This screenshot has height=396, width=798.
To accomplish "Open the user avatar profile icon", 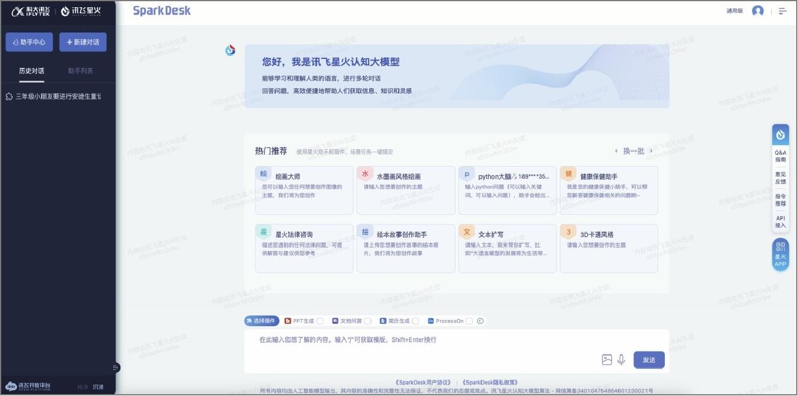I will coord(758,11).
